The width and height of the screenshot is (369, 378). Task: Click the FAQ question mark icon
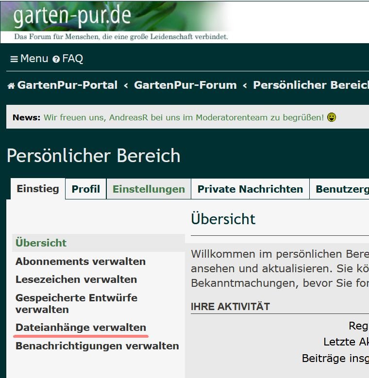click(56, 59)
